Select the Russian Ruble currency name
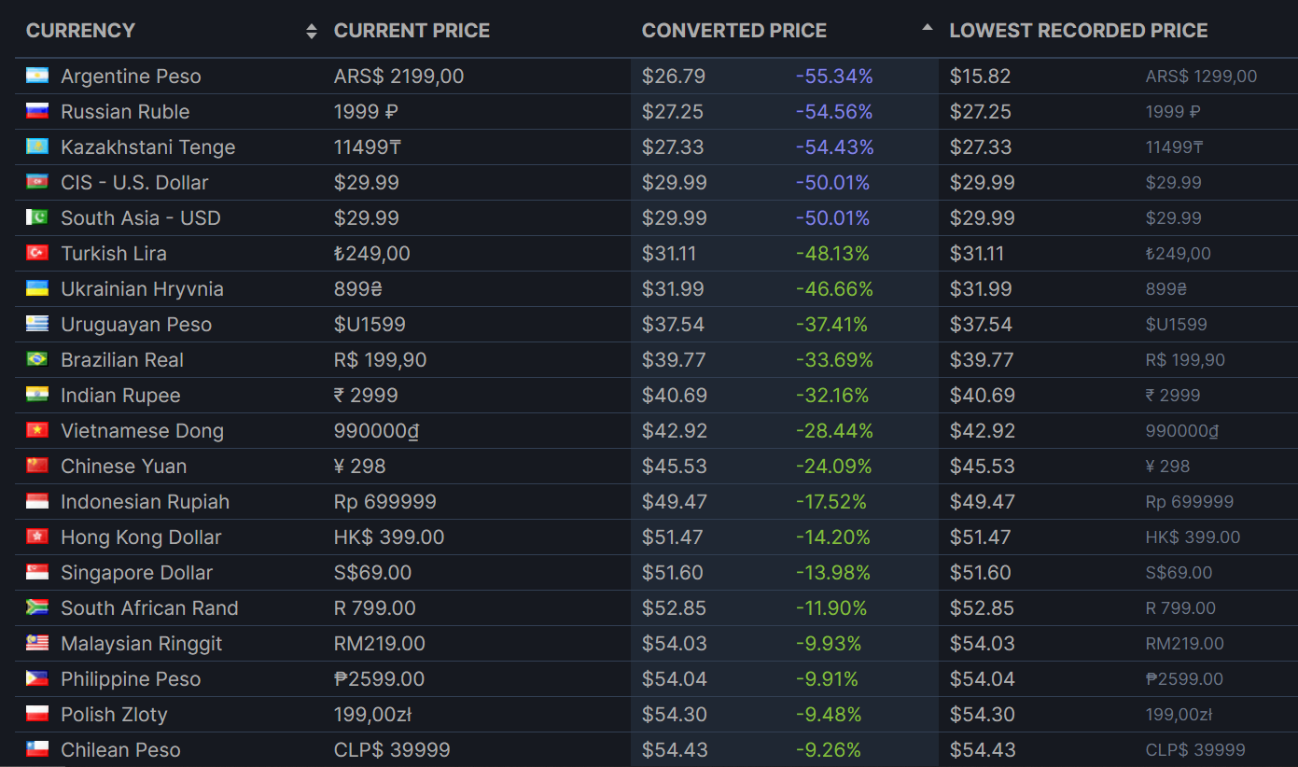Image resolution: width=1298 pixels, height=767 pixels. tap(125, 112)
